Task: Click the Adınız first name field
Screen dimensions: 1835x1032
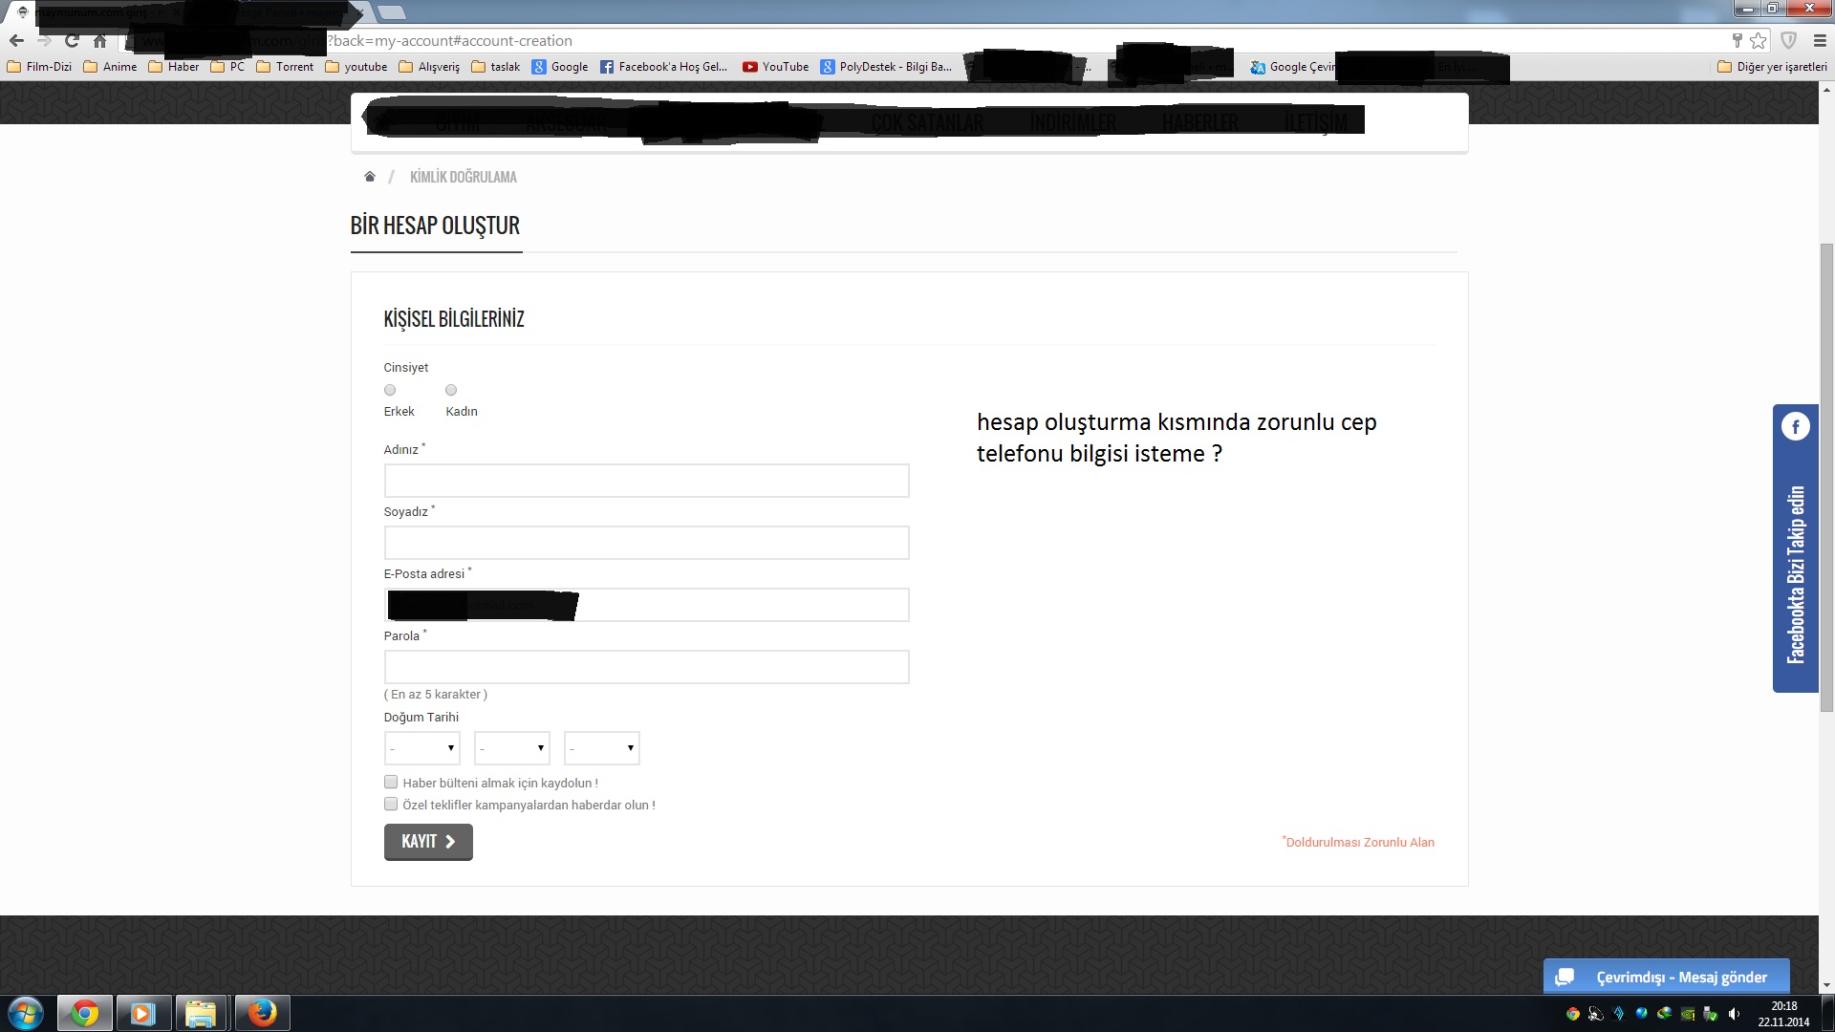Action: coord(646,481)
